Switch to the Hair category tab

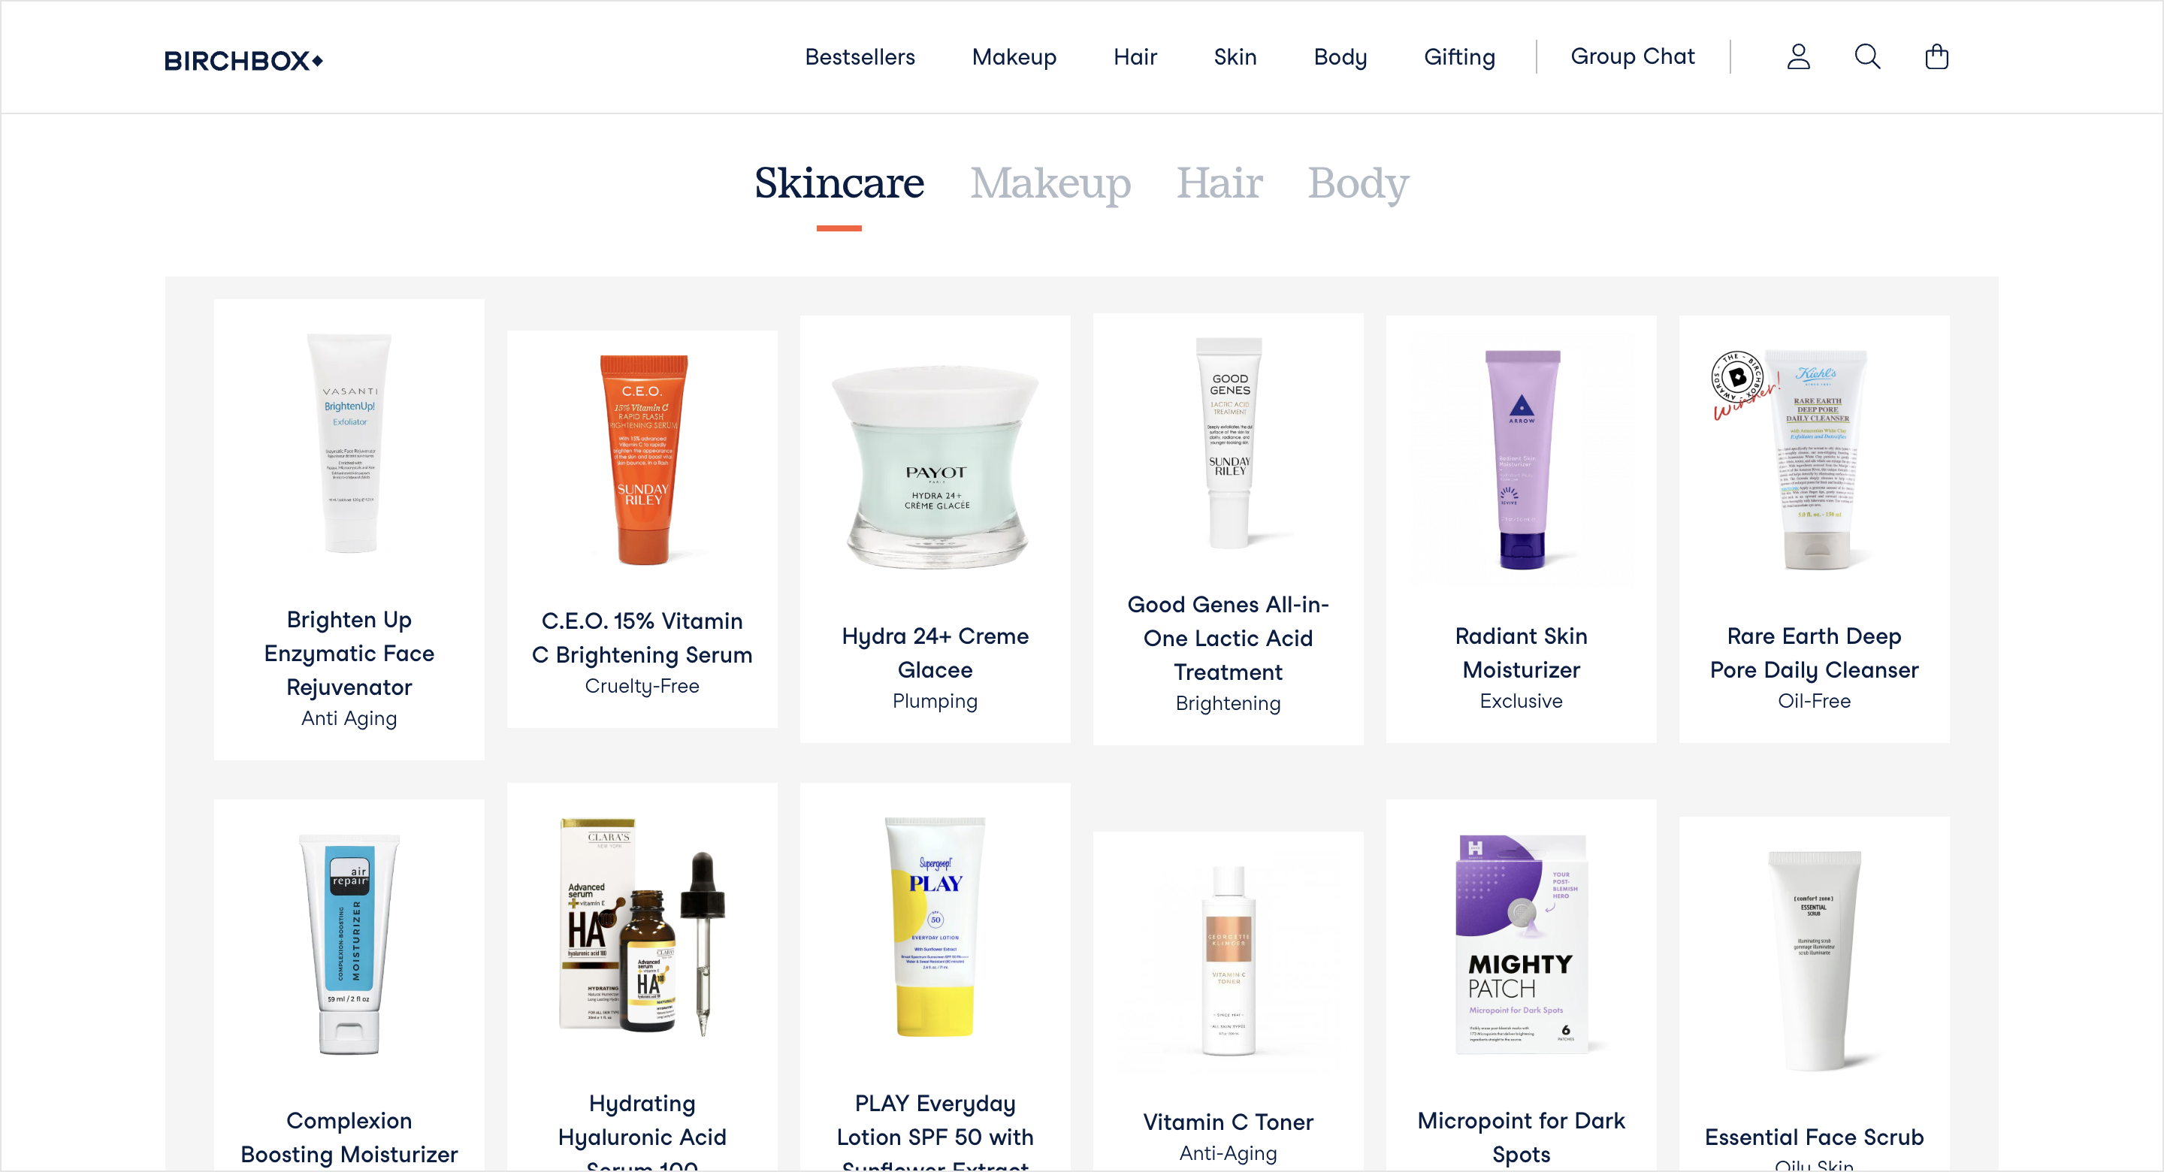point(1219,183)
